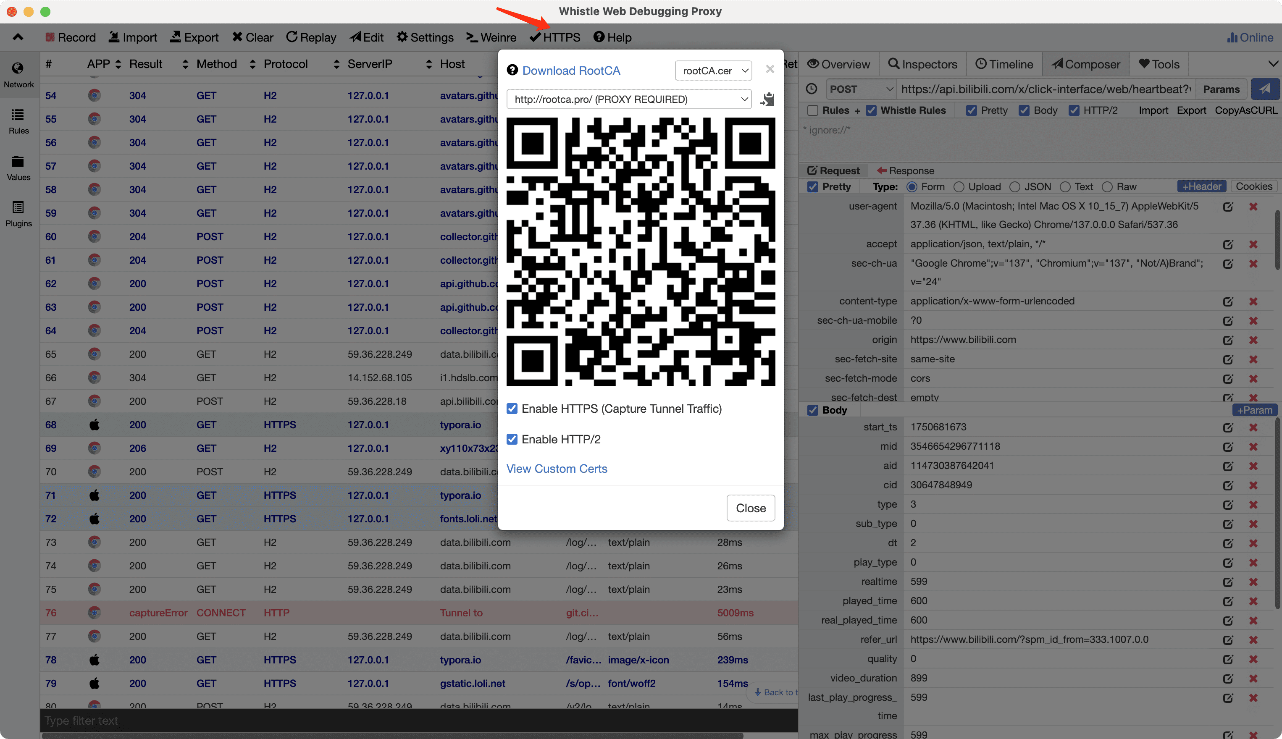
Task: Switch to the Response tab in Composer
Action: click(x=905, y=170)
